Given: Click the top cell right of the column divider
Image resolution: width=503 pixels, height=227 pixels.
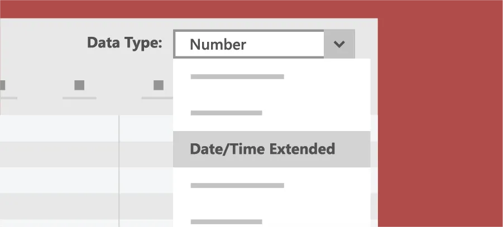Looking at the screenshot, I should [x=146, y=128].
